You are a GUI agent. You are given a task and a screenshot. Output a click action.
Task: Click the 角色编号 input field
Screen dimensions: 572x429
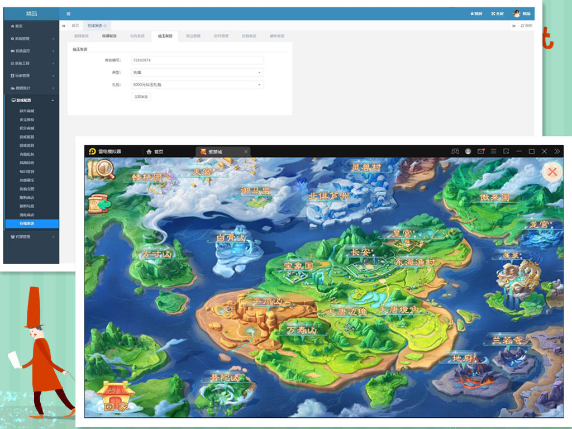click(x=197, y=60)
